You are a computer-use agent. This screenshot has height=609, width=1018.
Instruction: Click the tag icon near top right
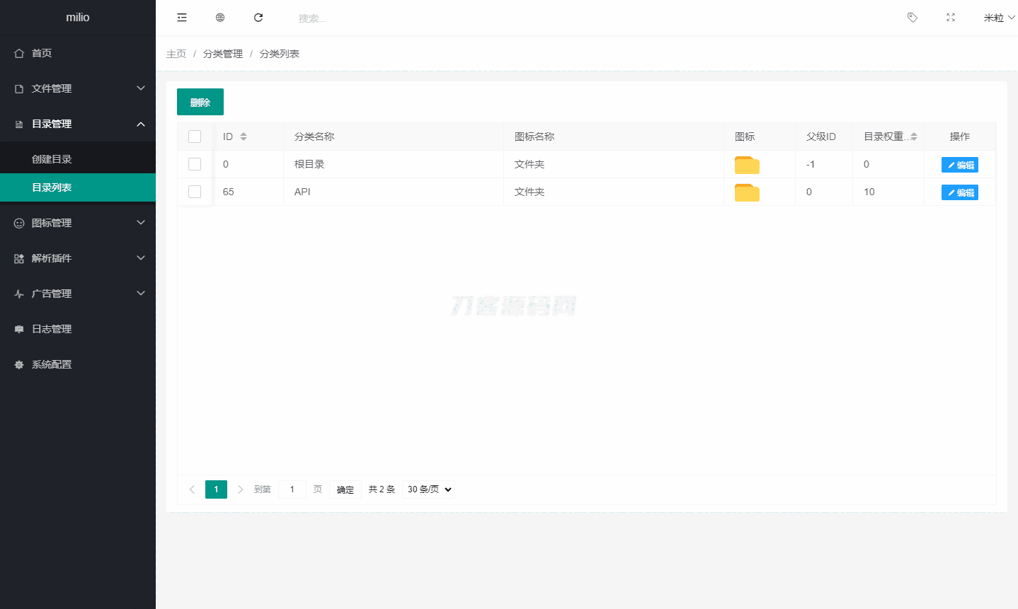[x=912, y=17]
